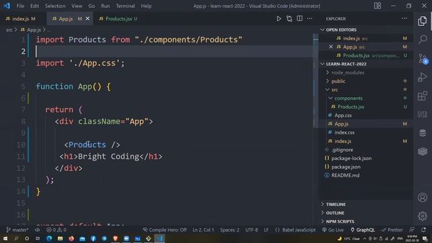This screenshot has height=243, width=432.
Task: Open README.md in the file tree
Action: pyautogui.click(x=345, y=175)
